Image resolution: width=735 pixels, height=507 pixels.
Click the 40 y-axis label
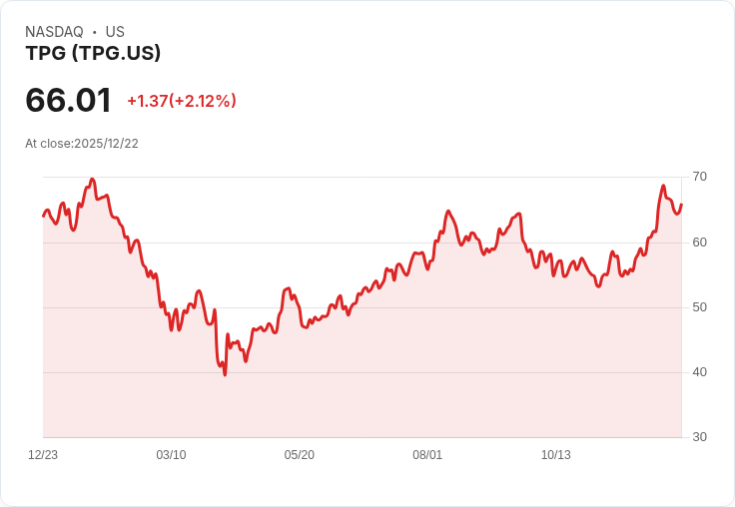[699, 372]
